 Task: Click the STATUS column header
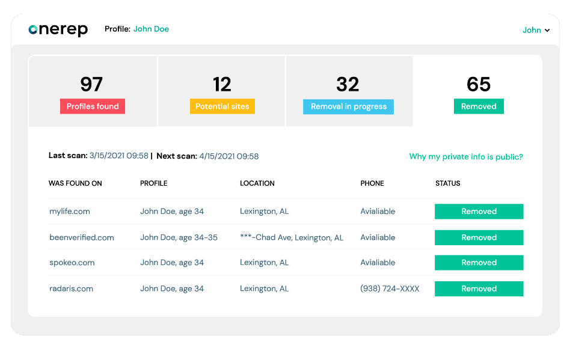coord(447,183)
